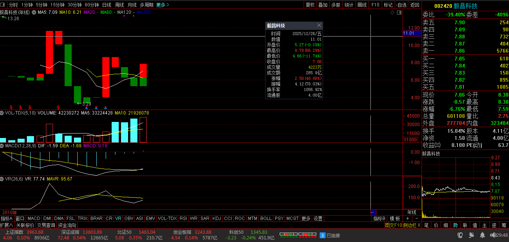Collapse the sidebar with 侧边栏 toggle
Image resolution: width=509 pixels, height=242 pixels.
click(x=412, y=225)
